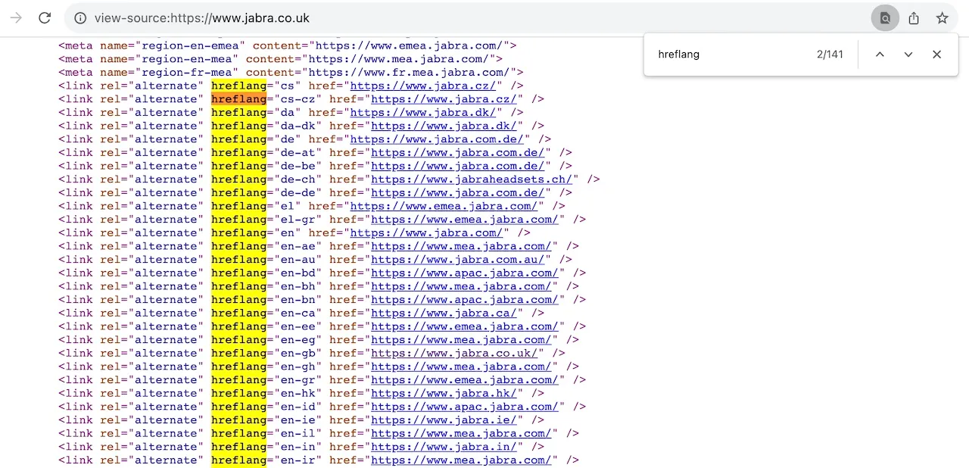Open the en-bd apac.jabra.com link
The width and height of the screenshot is (969, 468).
tap(465, 273)
